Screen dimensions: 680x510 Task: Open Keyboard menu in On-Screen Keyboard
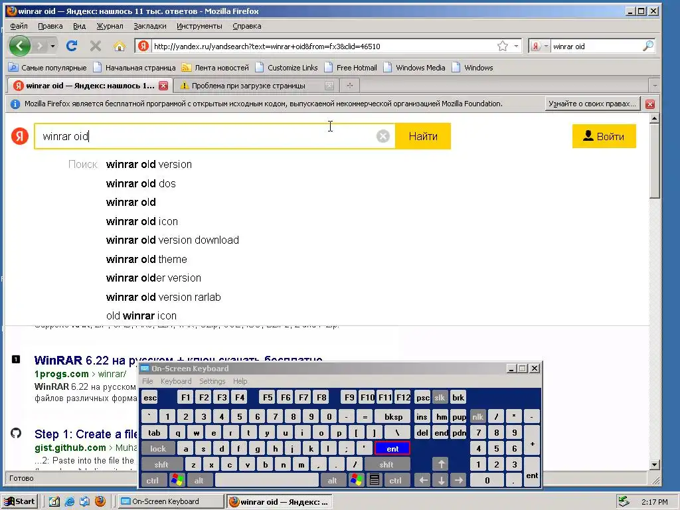(x=175, y=381)
